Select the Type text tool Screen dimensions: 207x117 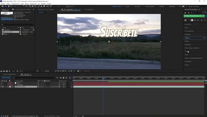(x=35, y=6)
